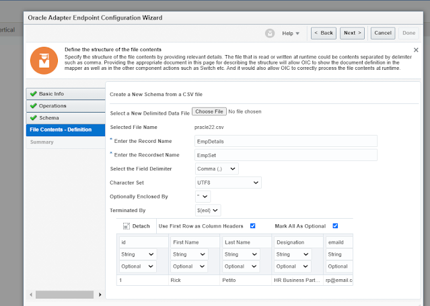This screenshot has width=430, height=306.
Task: Open the Operations step
Action: tap(65, 106)
